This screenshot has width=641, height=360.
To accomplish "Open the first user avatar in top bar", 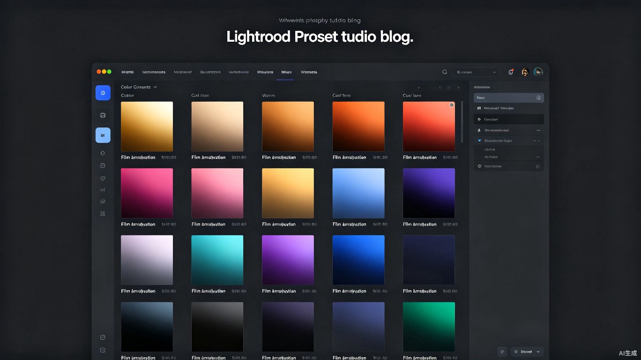I will point(525,72).
